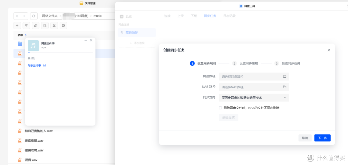The height and width of the screenshot is (165, 348).
Task: Switch to 连接 tab in 网盘工具
Action: tap(167, 16)
